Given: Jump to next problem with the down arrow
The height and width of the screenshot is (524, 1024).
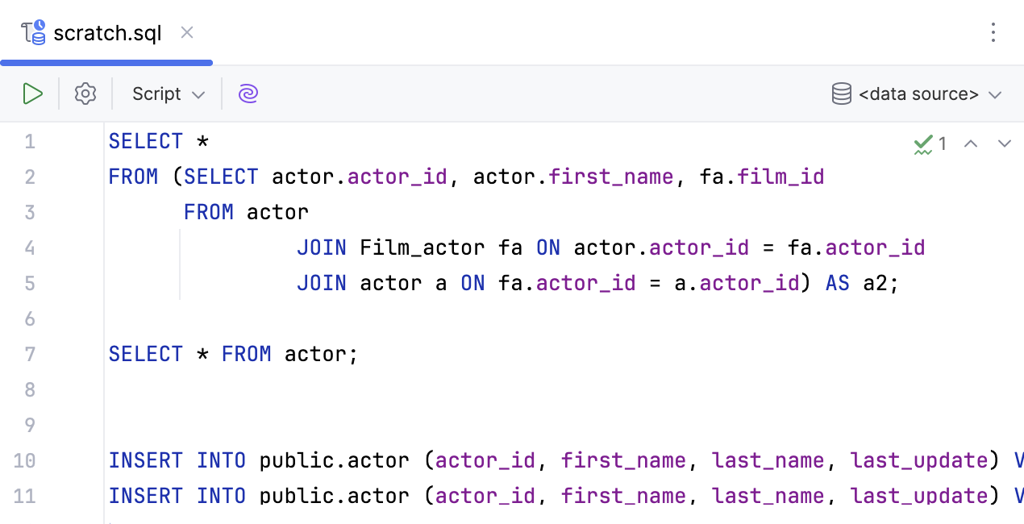Looking at the screenshot, I should 1004,143.
